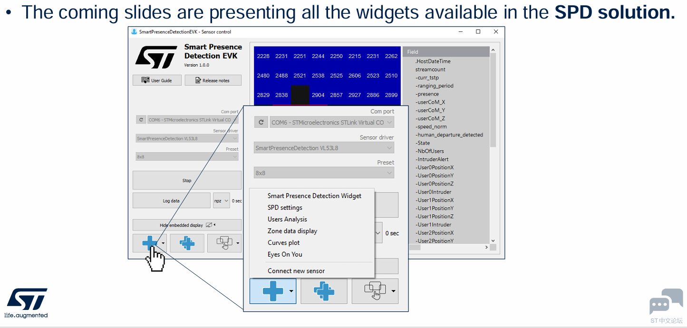The image size is (687, 328).
Task: Select -NbOfUsers in the Field list
Action: (430, 151)
